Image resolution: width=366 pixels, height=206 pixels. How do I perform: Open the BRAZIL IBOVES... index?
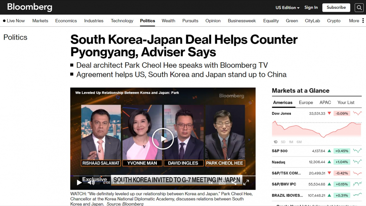click(x=287, y=195)
